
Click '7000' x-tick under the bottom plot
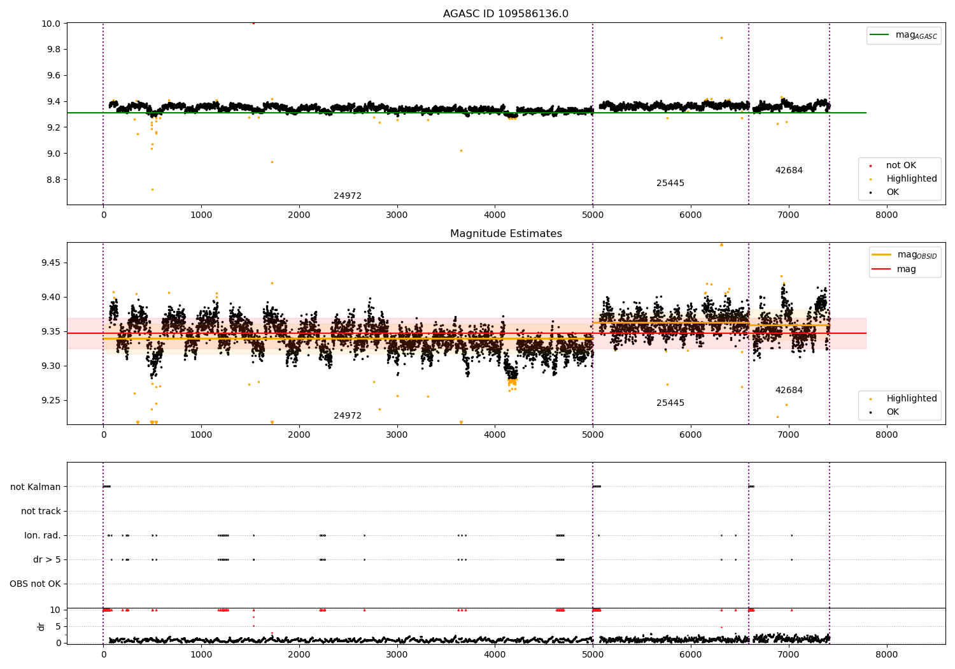(789, 654)
